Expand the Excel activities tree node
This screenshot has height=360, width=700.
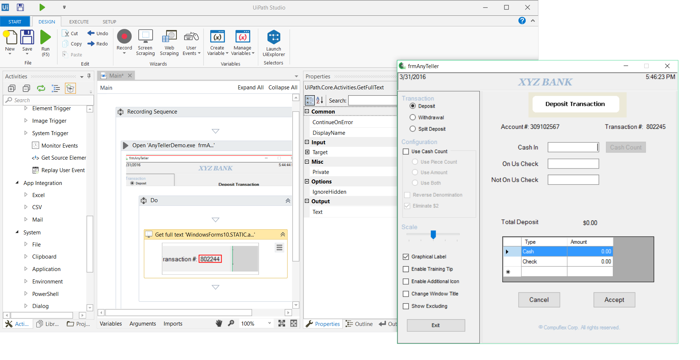click(x=26, y=195)
